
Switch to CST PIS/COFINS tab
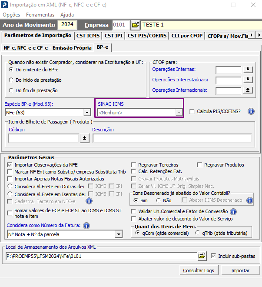[x=147, y=36]
